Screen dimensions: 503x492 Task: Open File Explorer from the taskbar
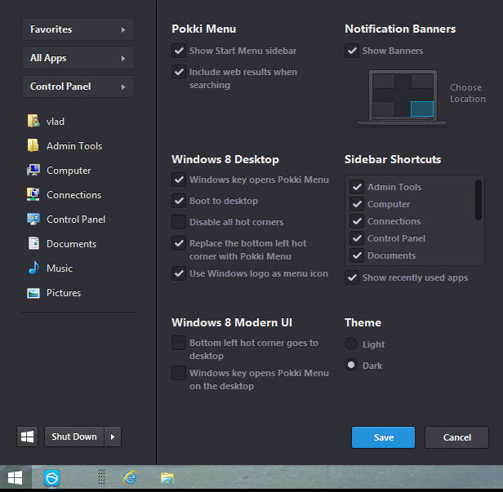click(167, 478)
